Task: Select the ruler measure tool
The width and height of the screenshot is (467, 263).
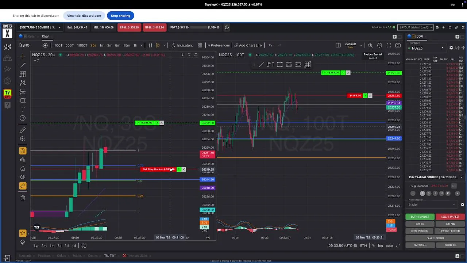Action: pos(23,130)
